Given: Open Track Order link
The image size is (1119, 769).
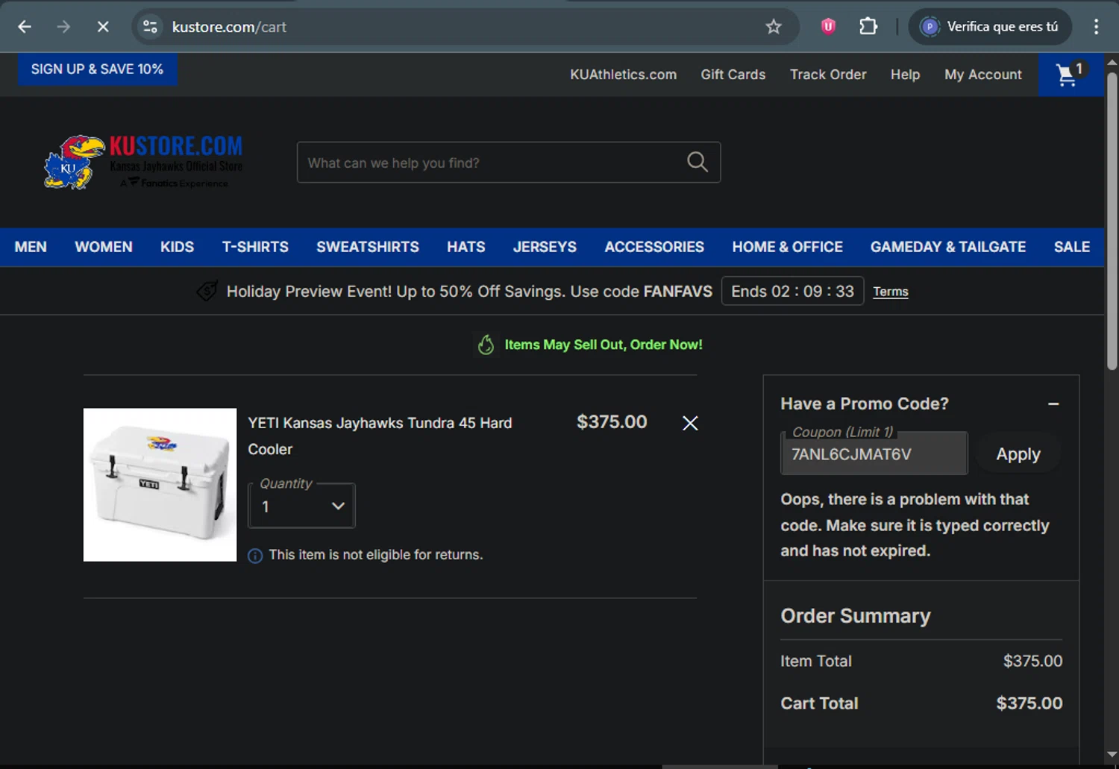Looking at the screenshot, I should coord(828,75).
